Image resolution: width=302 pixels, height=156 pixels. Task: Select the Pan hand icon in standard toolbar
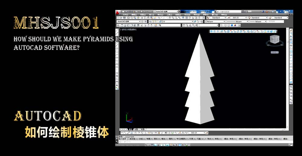tap(170, 18)
